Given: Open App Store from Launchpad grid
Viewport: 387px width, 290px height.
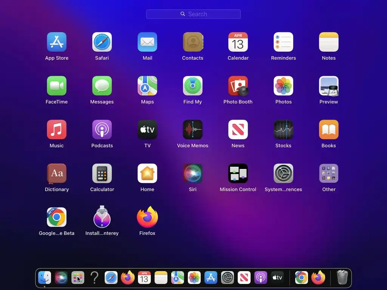Looking at the screenshot, I should 57,42.
